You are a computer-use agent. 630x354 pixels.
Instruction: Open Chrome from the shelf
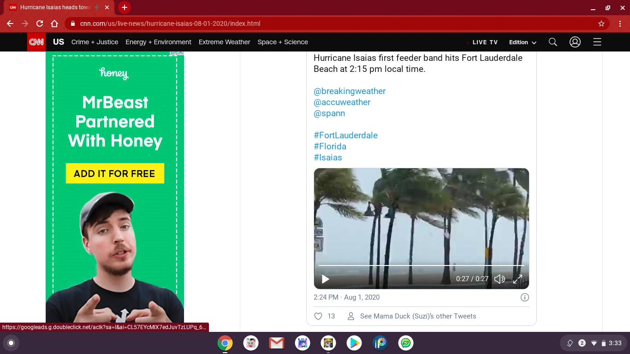[x=225, y=343]
